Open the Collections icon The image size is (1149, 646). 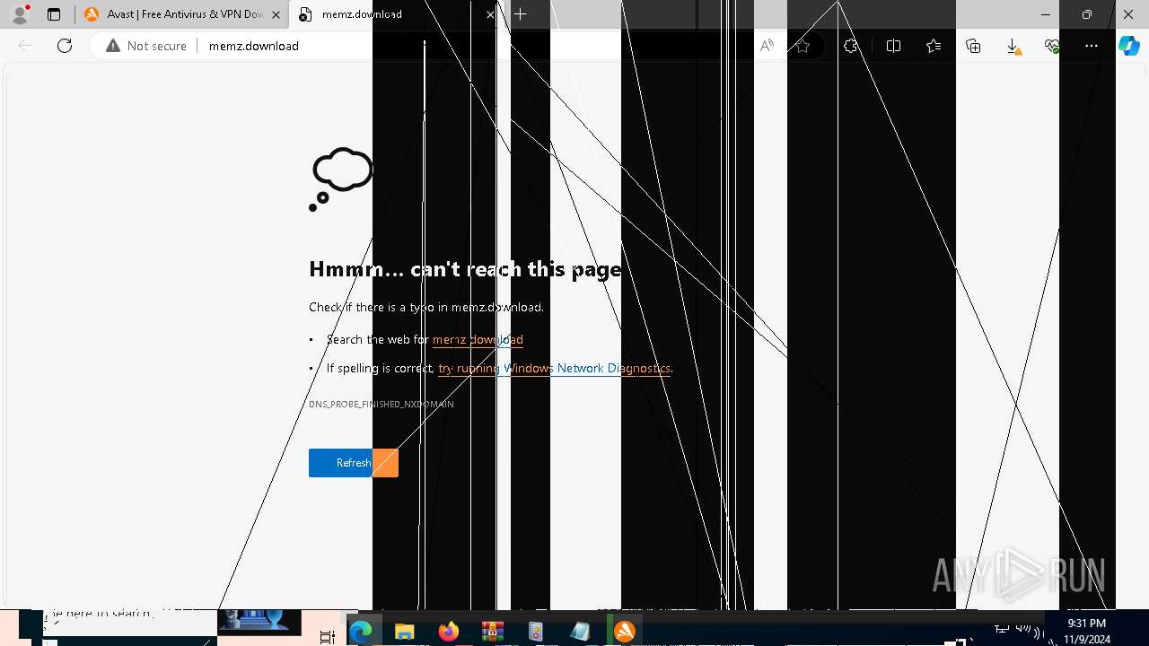coord(973,46)
